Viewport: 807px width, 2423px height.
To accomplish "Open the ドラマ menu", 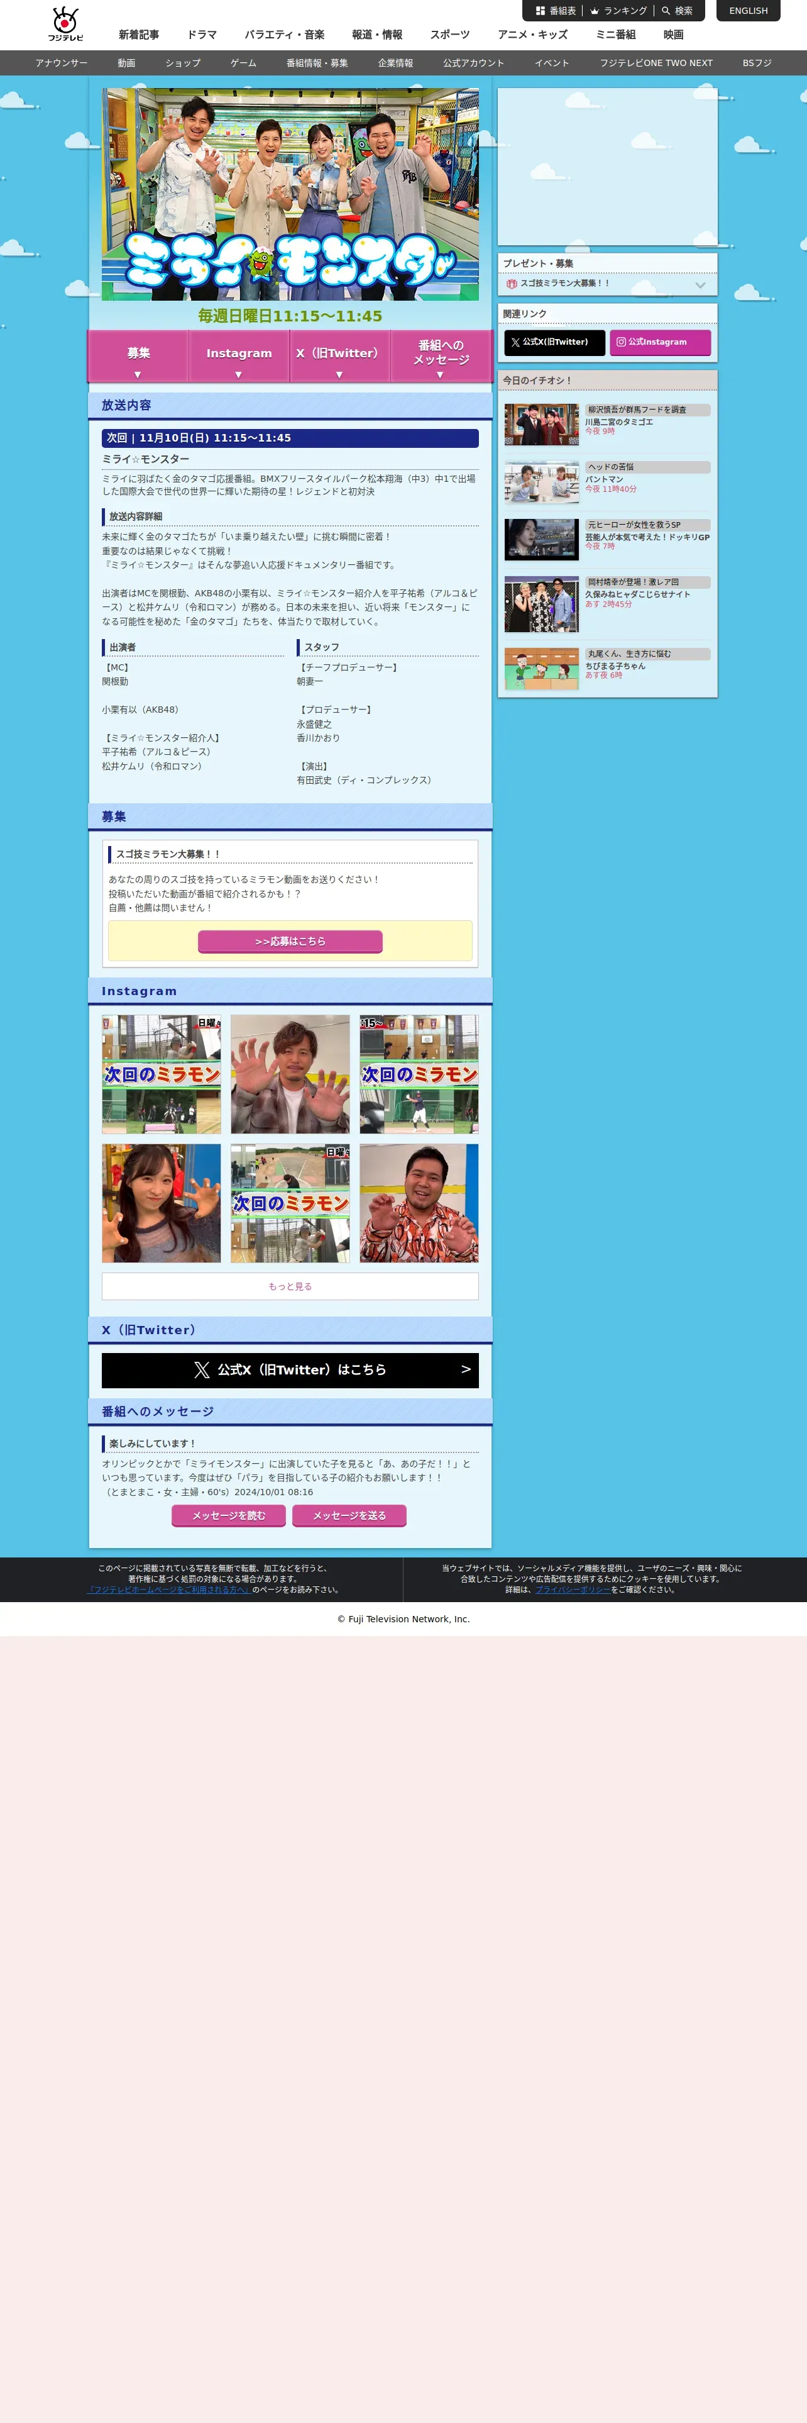I will 202,35.
